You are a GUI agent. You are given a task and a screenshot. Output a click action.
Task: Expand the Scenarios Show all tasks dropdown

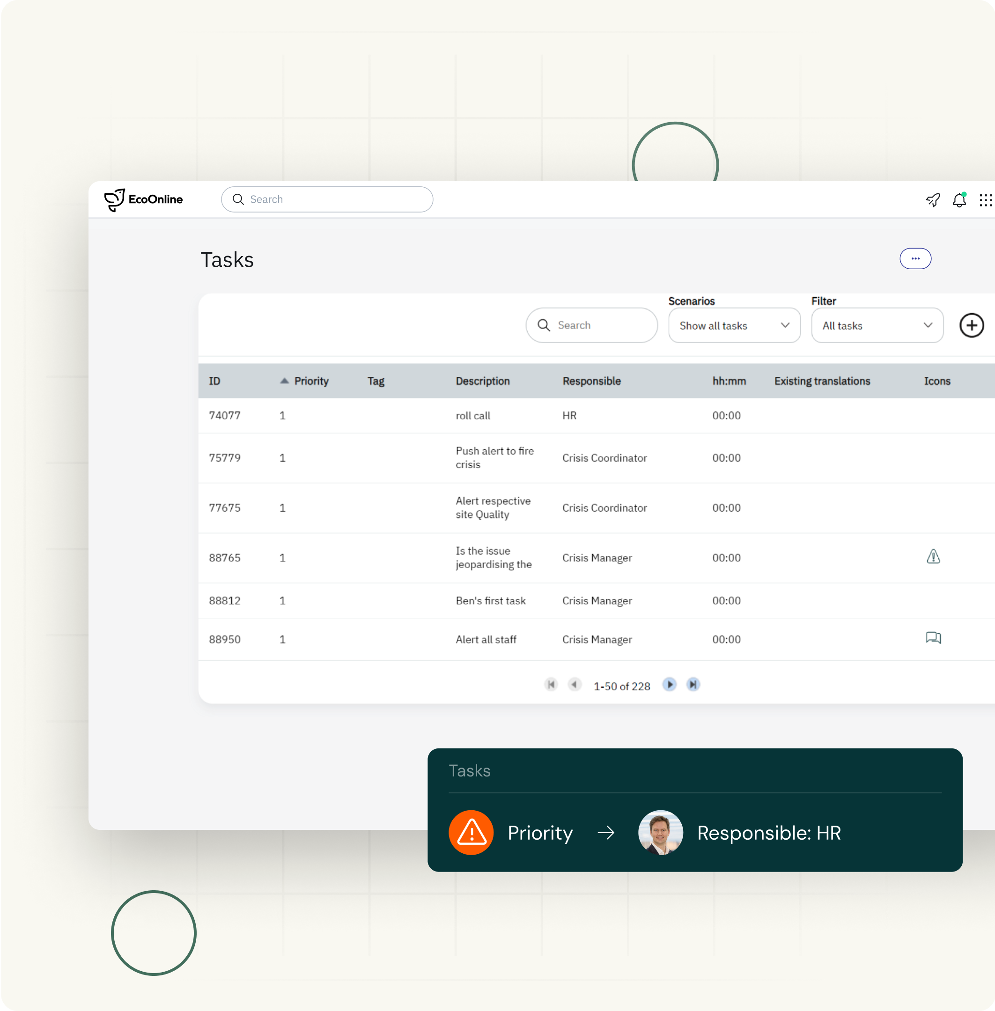(x=734, y=325)
